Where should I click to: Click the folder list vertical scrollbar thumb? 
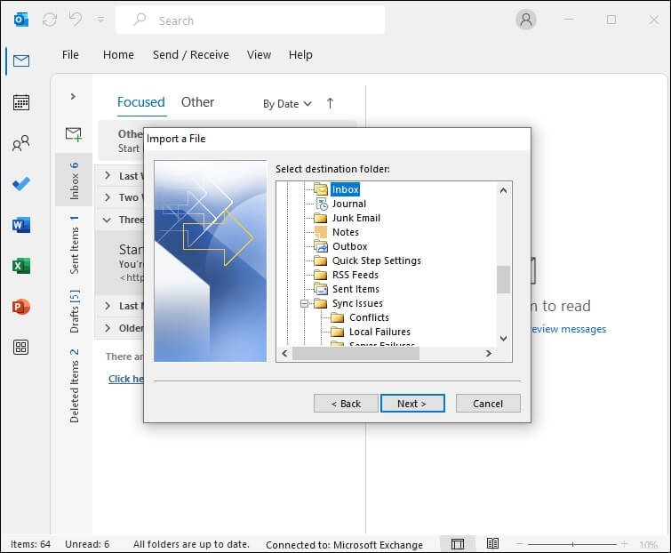(x=503, y=279)
